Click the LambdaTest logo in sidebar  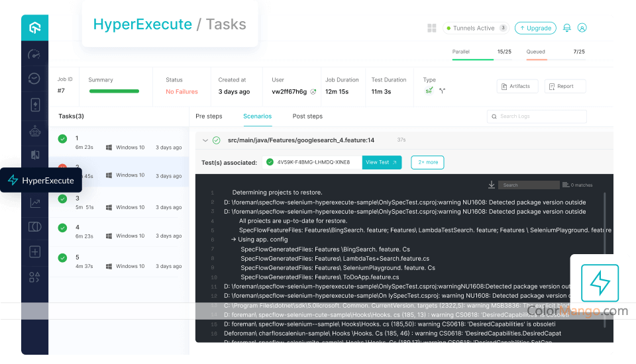coord(34,28)
